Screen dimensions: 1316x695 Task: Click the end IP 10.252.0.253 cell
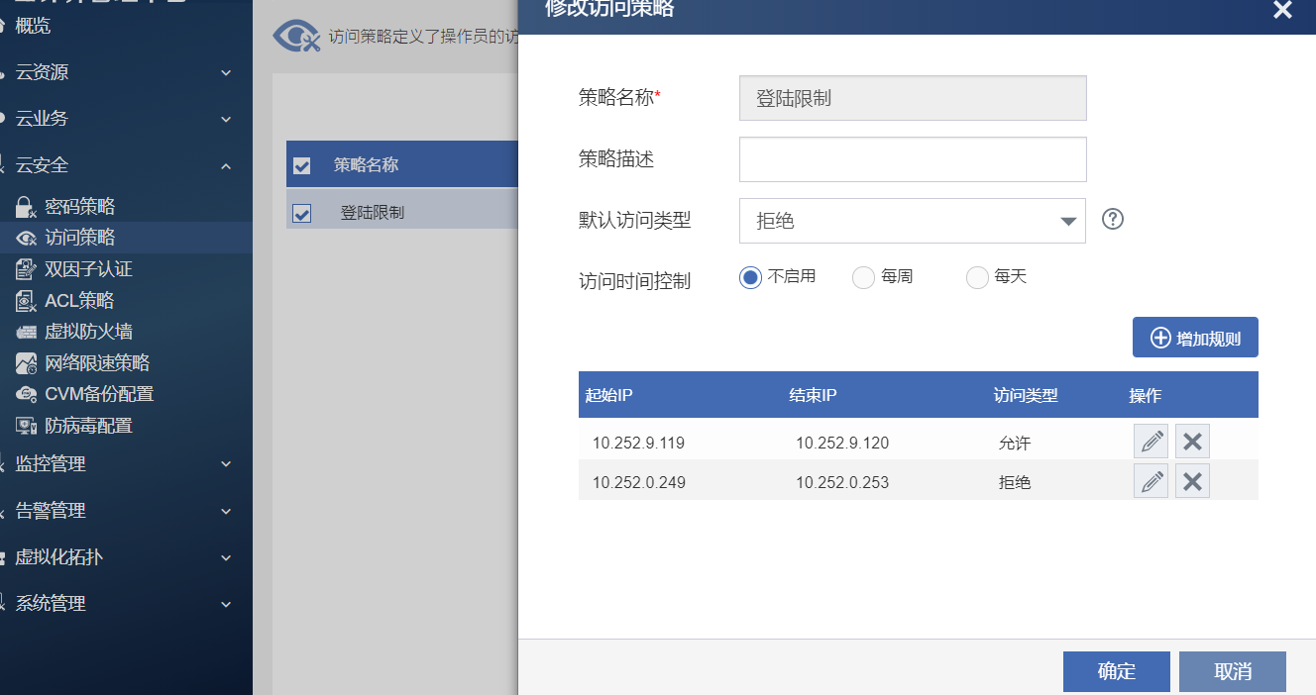click(842, 482)
